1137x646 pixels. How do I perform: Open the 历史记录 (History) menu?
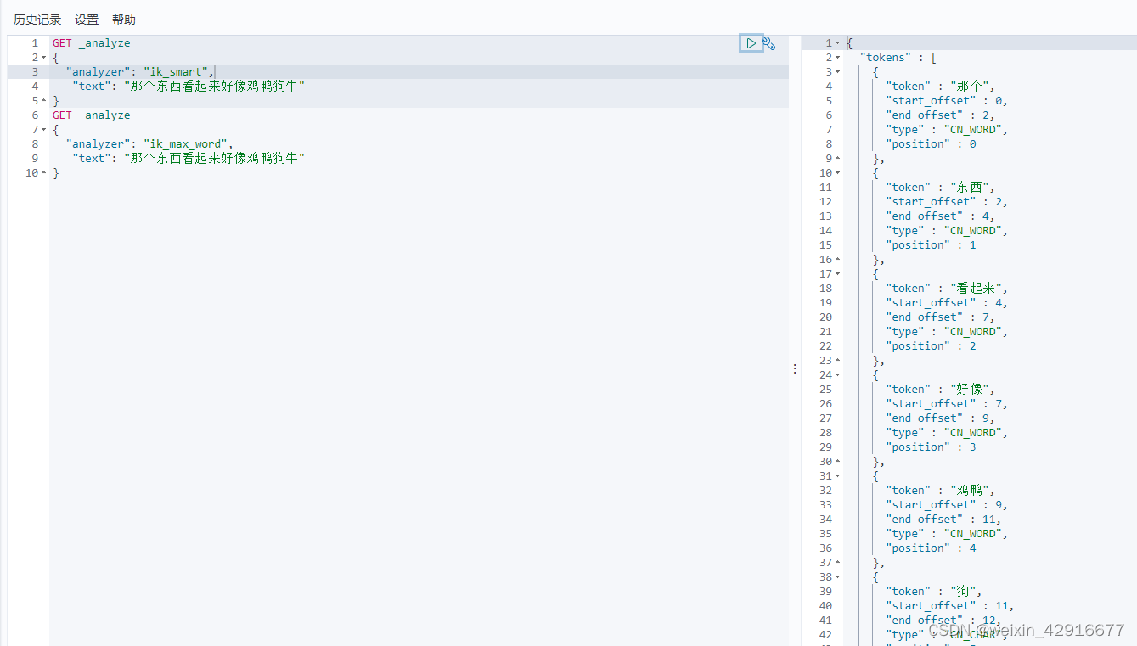[x=37, y=19]
